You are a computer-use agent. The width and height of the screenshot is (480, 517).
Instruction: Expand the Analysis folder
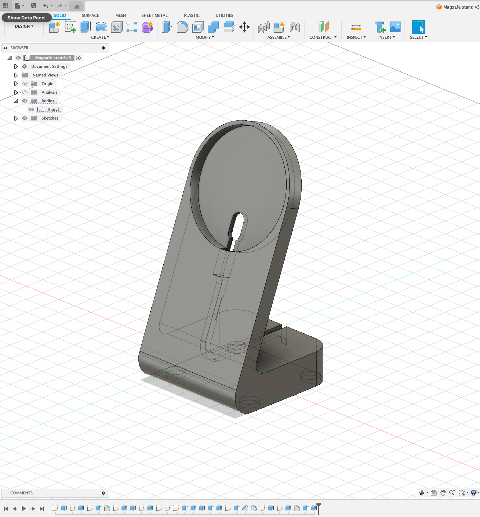(16, 92)
